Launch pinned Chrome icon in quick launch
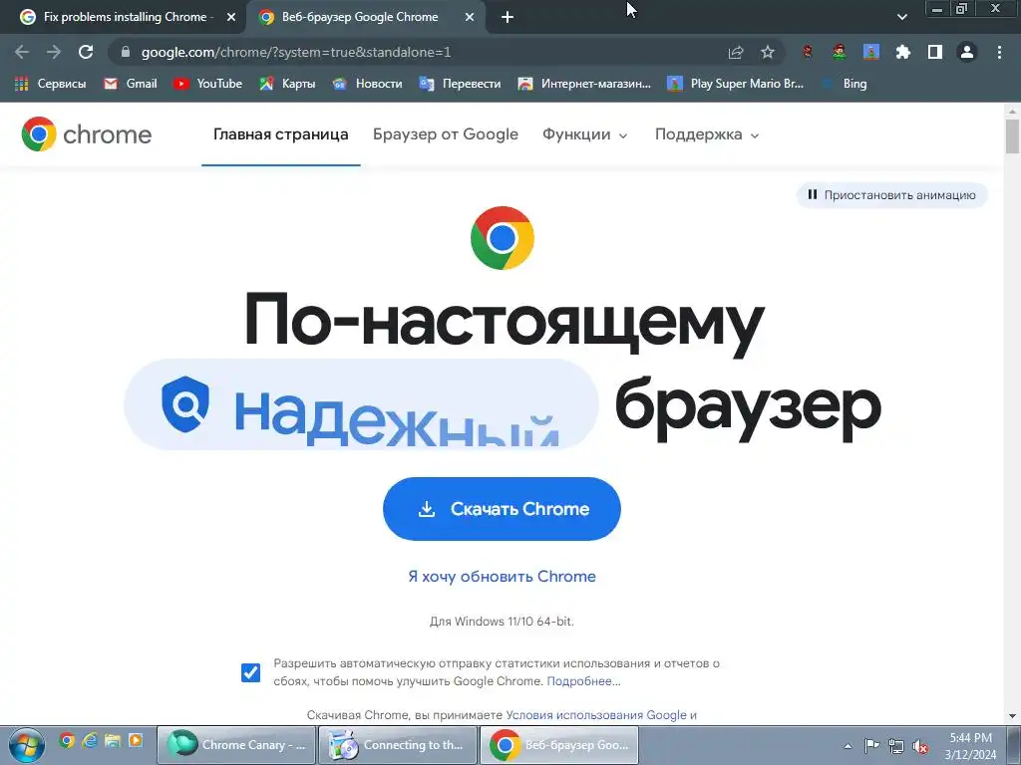Screen dimensions: 1021x765 (67, 740)
